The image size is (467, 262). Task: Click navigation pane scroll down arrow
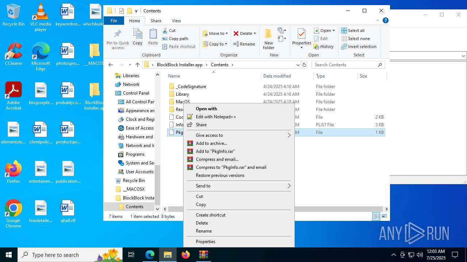coord(158,209)
